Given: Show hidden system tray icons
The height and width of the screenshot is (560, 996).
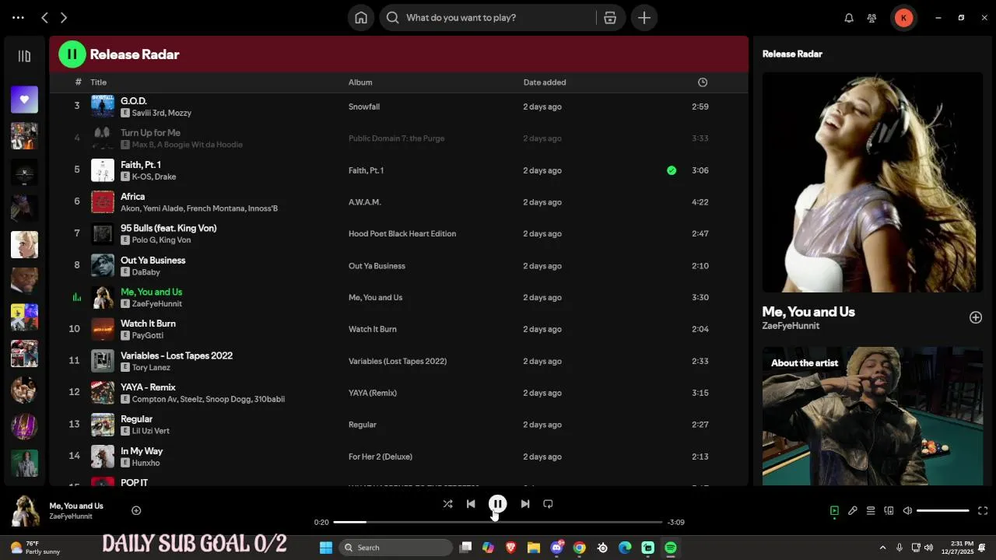Looking at the screenshot, I should [882, 548].
